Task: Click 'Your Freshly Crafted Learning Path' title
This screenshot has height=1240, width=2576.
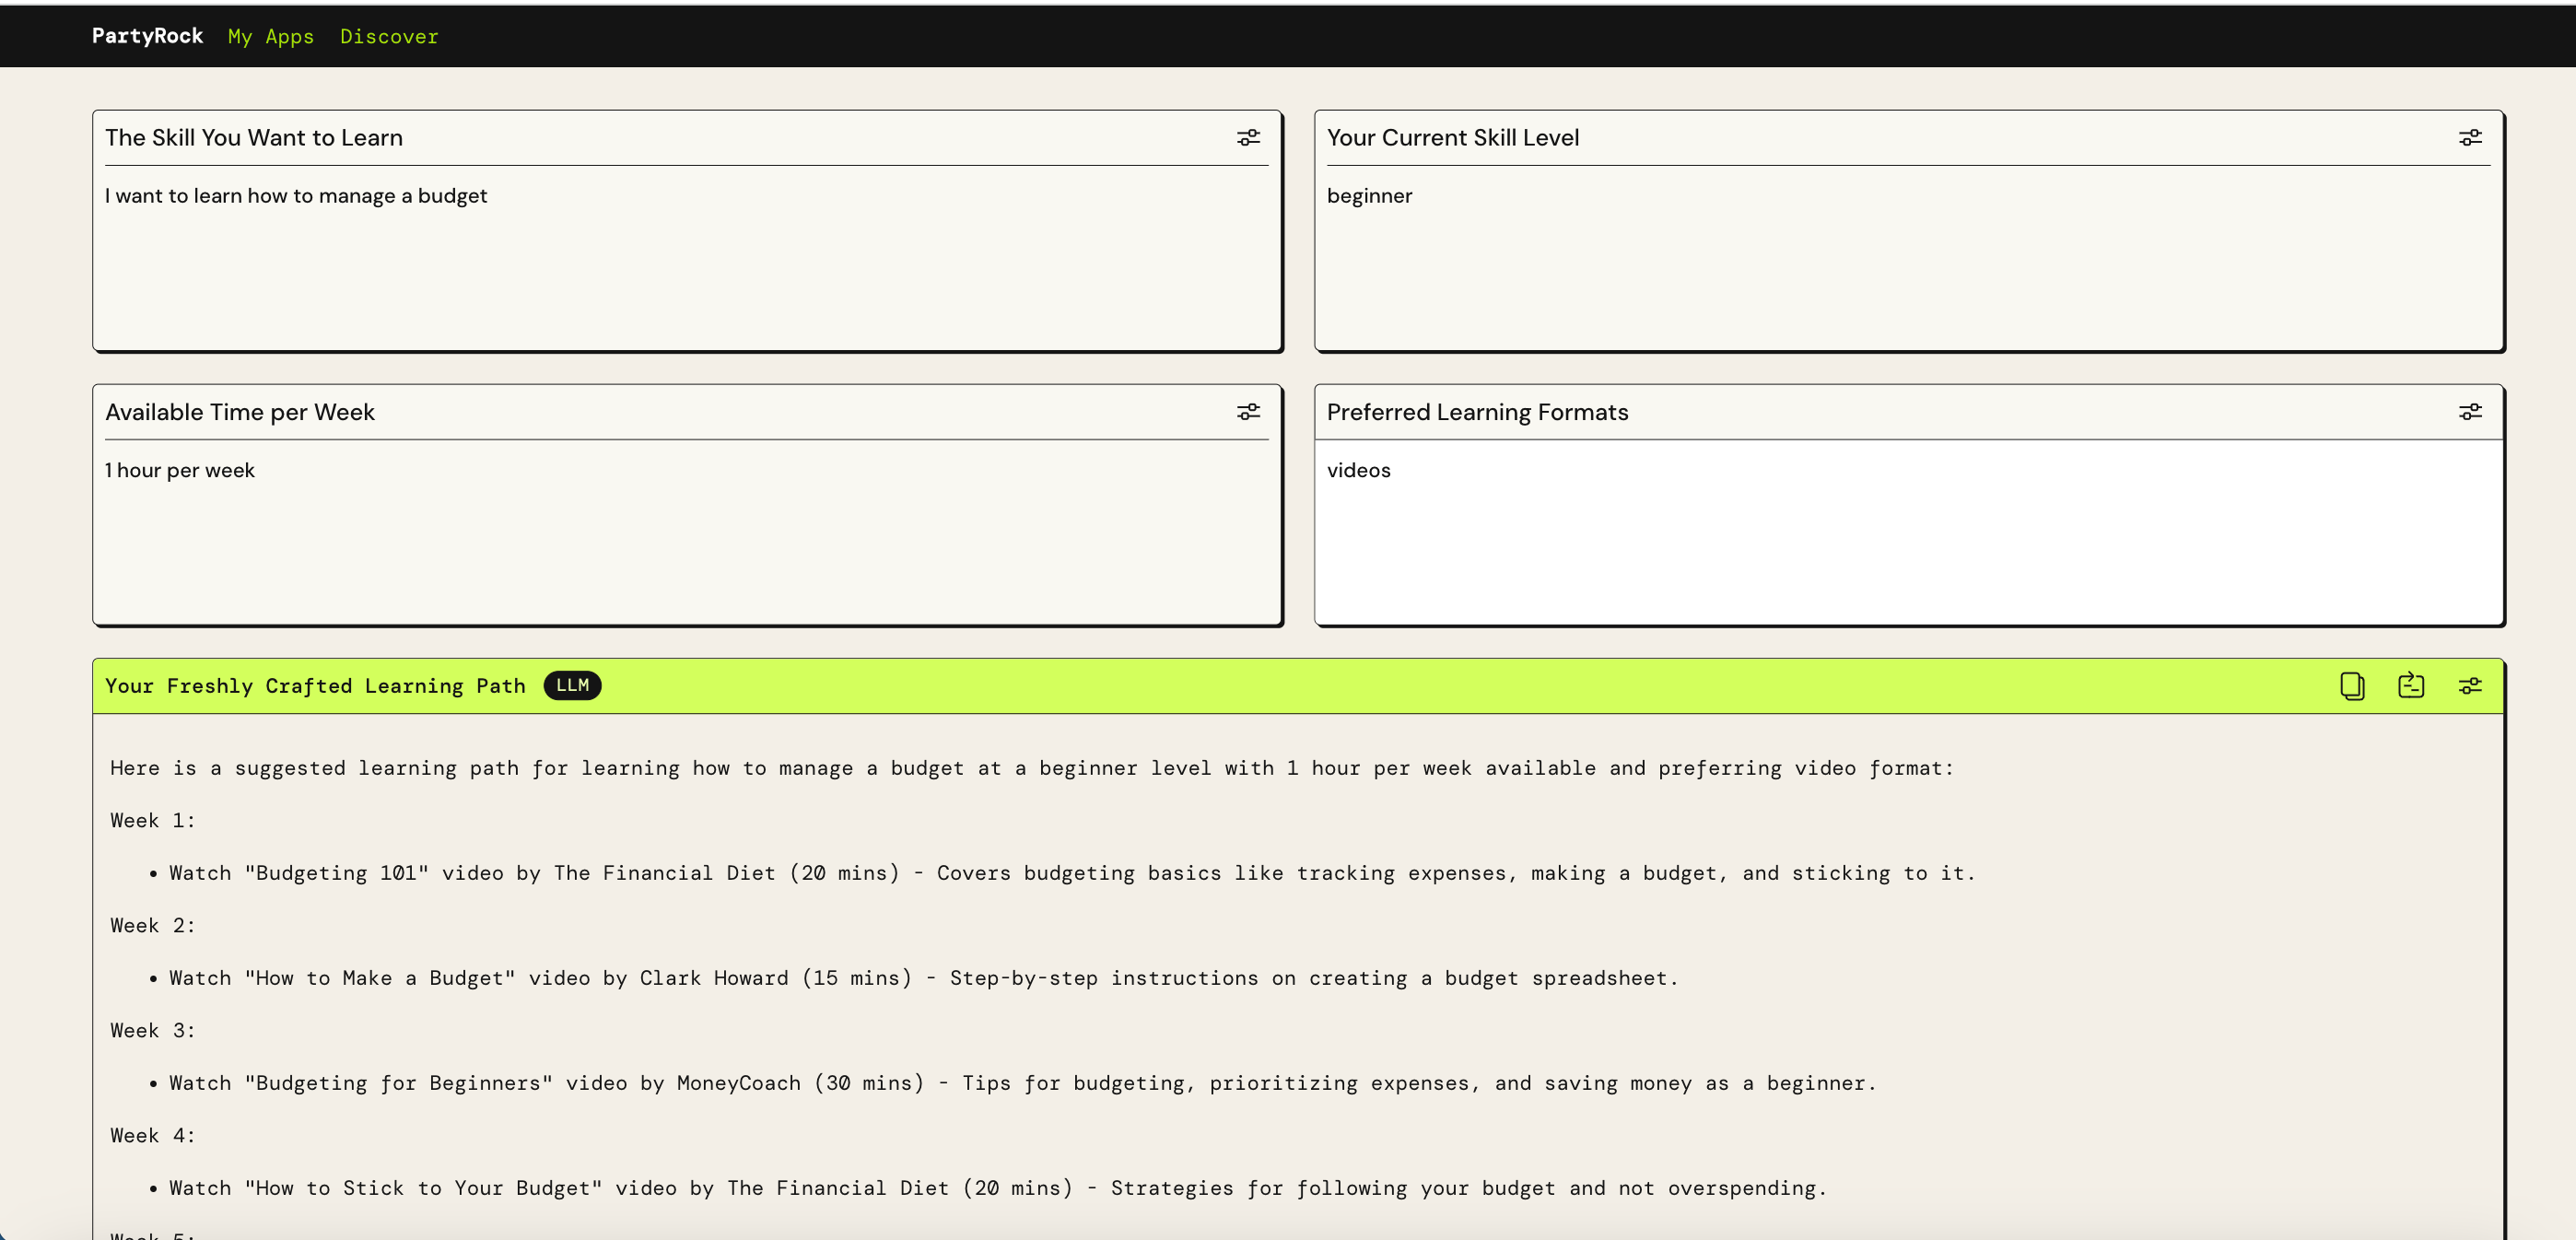Action: pos(315,686)
